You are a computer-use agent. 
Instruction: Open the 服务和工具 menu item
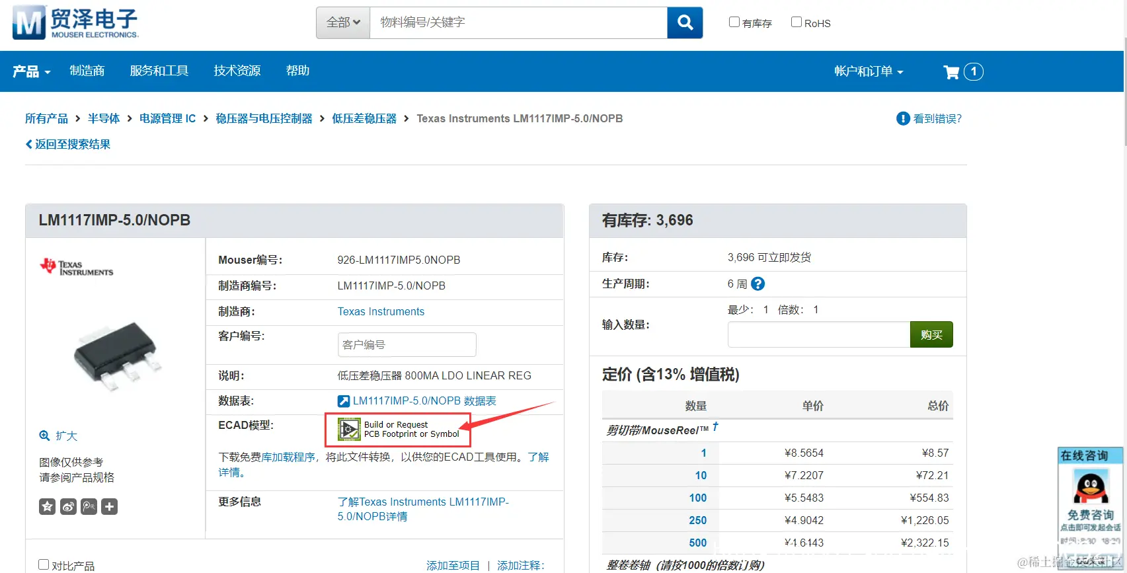click(159, 71)
